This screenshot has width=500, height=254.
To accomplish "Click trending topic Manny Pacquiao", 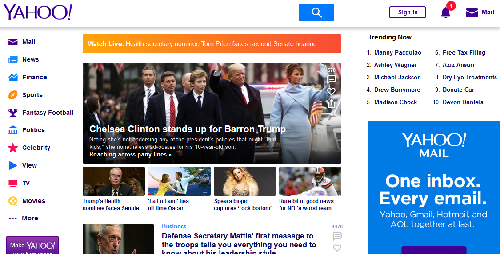I will 397,52.
